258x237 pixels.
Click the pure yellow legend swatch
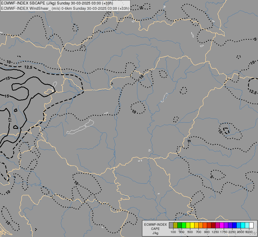tap(192, 225)
